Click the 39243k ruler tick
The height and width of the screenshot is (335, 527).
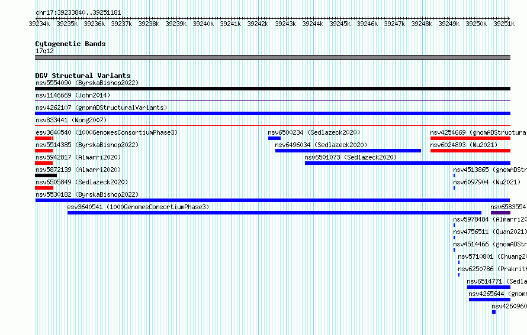point(285,24)
